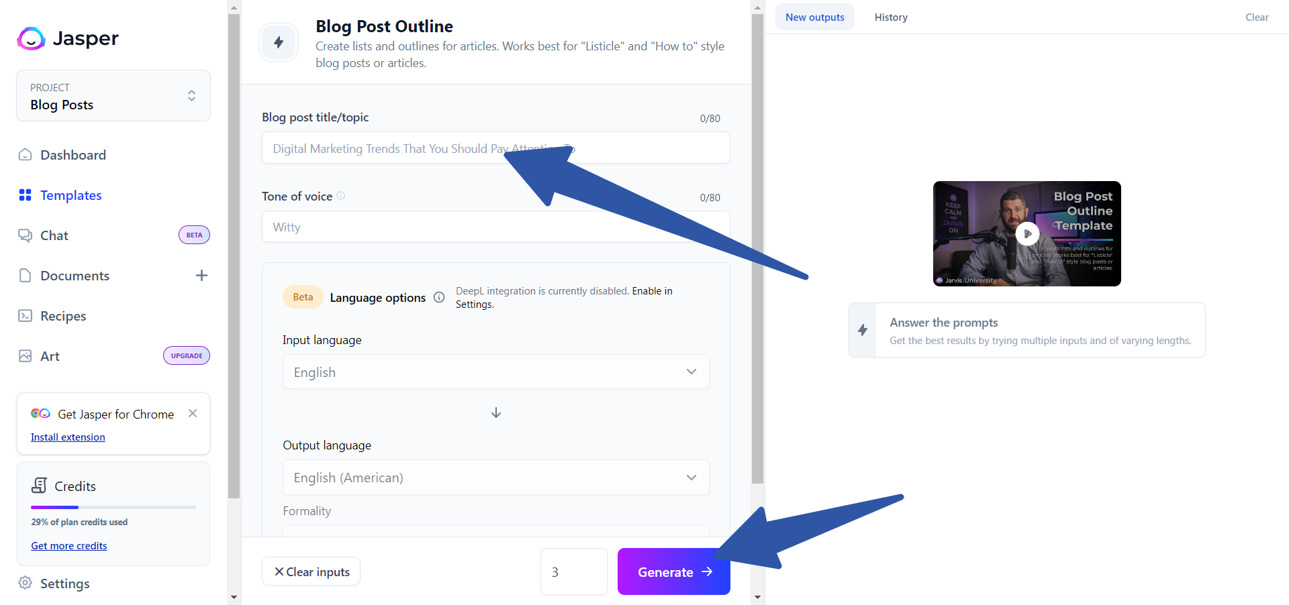This screenshot has height=605, width=1289.
Task: Expand the Output language selector
Action: [691, 477]
